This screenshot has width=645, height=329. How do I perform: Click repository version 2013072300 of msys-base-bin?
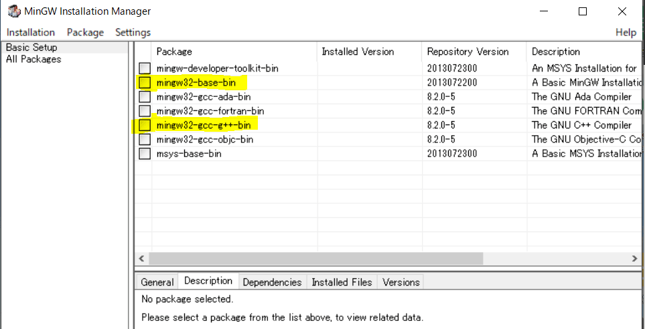[452, 154]
